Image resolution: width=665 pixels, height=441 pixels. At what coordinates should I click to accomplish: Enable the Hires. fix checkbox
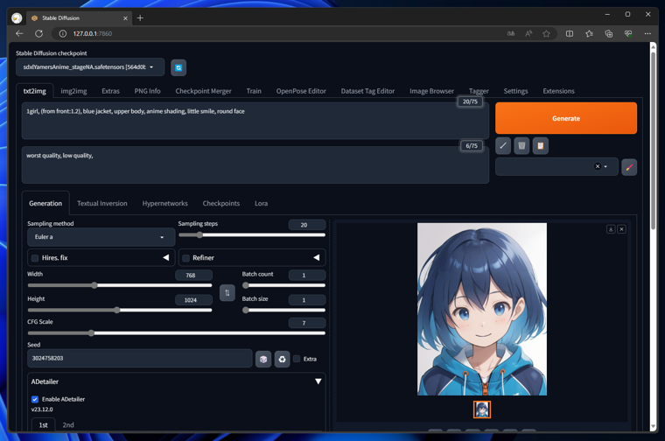pyautogui.click(x=35, y=258)
